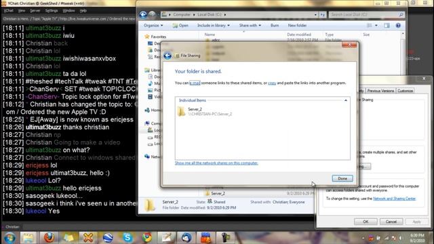Click Explorer forward navigation arrow
The image size is (434, 244).
coord(152,14)
